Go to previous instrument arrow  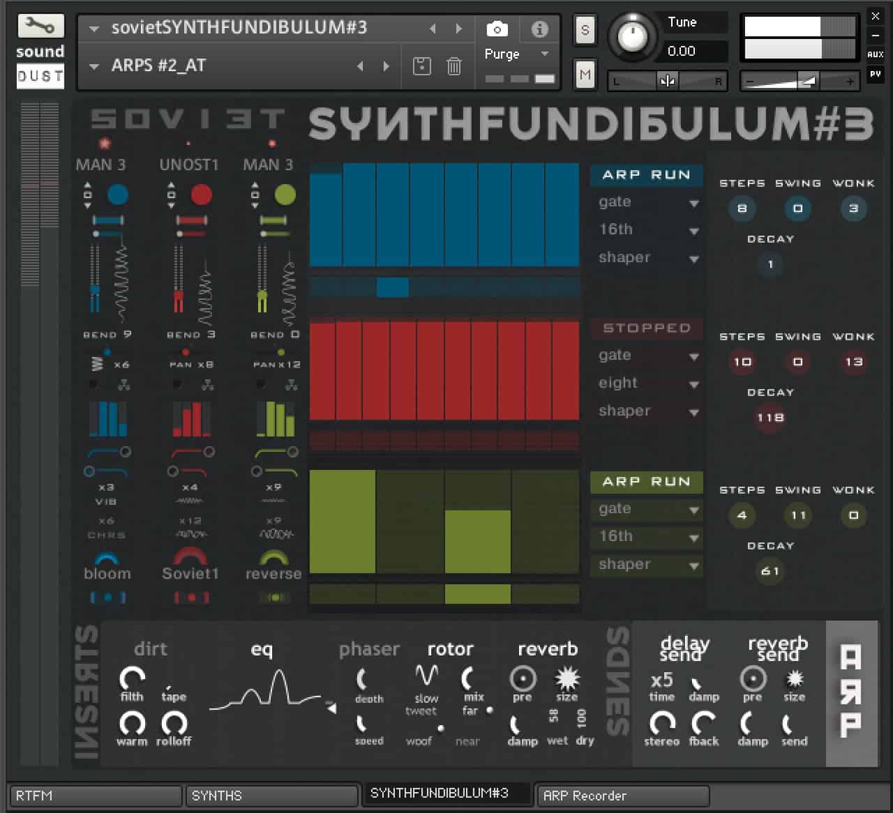(x=433, y=29)
